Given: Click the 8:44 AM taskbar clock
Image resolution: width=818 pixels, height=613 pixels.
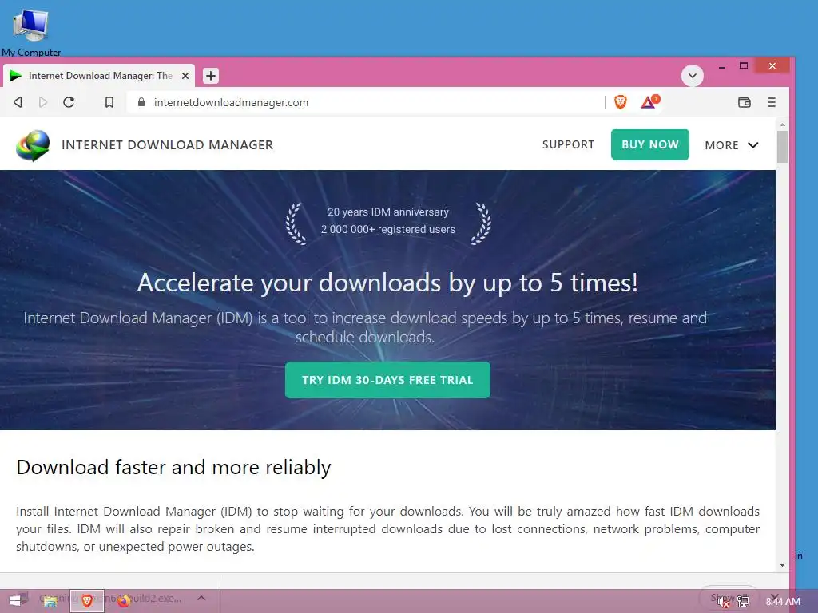Looking at the screenshot, I should click(x=783, y=602).
